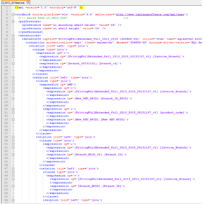The width and height of the screenshot is (204, 205).
Task: Click the closing preferences tag on line 8
Action: click(x=30, y=32)
